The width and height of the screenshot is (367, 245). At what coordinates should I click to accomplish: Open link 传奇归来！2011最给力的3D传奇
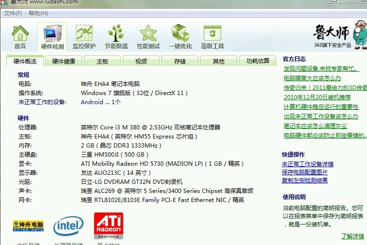tap(325, 88)
